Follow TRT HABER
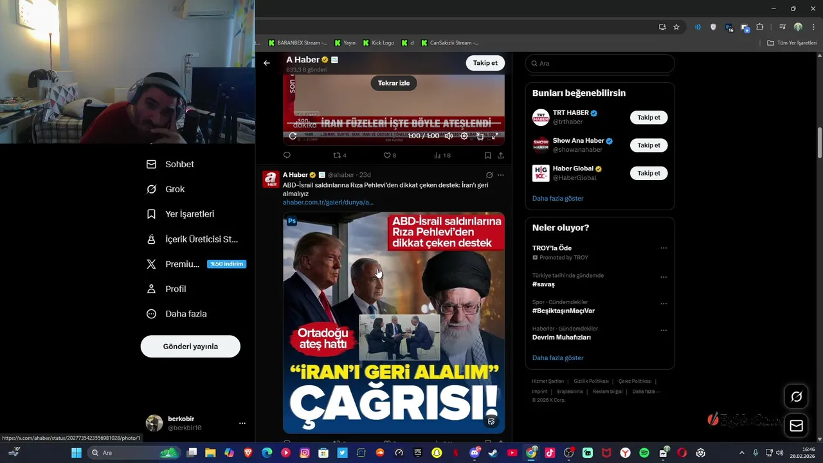823x463 pixels. click(x=649, y=118)
